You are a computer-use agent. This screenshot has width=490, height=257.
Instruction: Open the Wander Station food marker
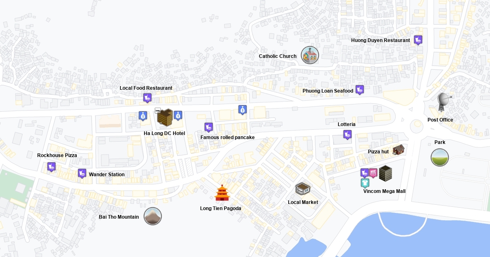pos(82,173)
